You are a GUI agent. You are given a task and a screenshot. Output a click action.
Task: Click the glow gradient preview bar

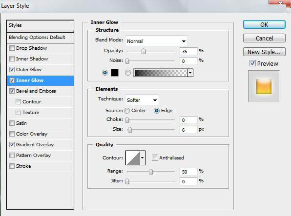point(161,73)
